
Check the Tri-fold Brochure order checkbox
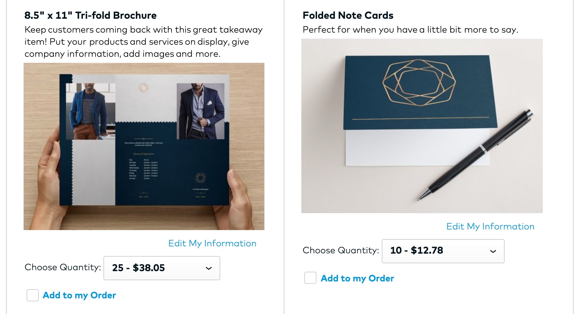[x=33, y=295]
